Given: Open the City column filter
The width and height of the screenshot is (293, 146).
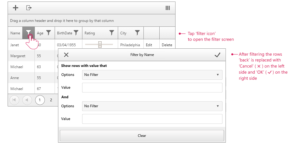Looking at the screenshot, I should [x=137, y=33].
